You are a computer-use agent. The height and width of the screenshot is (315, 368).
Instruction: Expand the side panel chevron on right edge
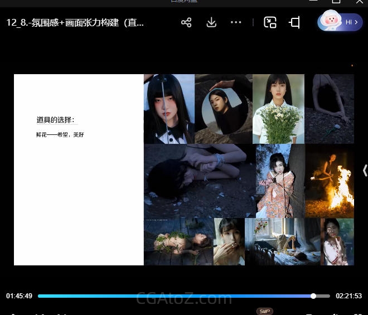click(x=365, y=171)
